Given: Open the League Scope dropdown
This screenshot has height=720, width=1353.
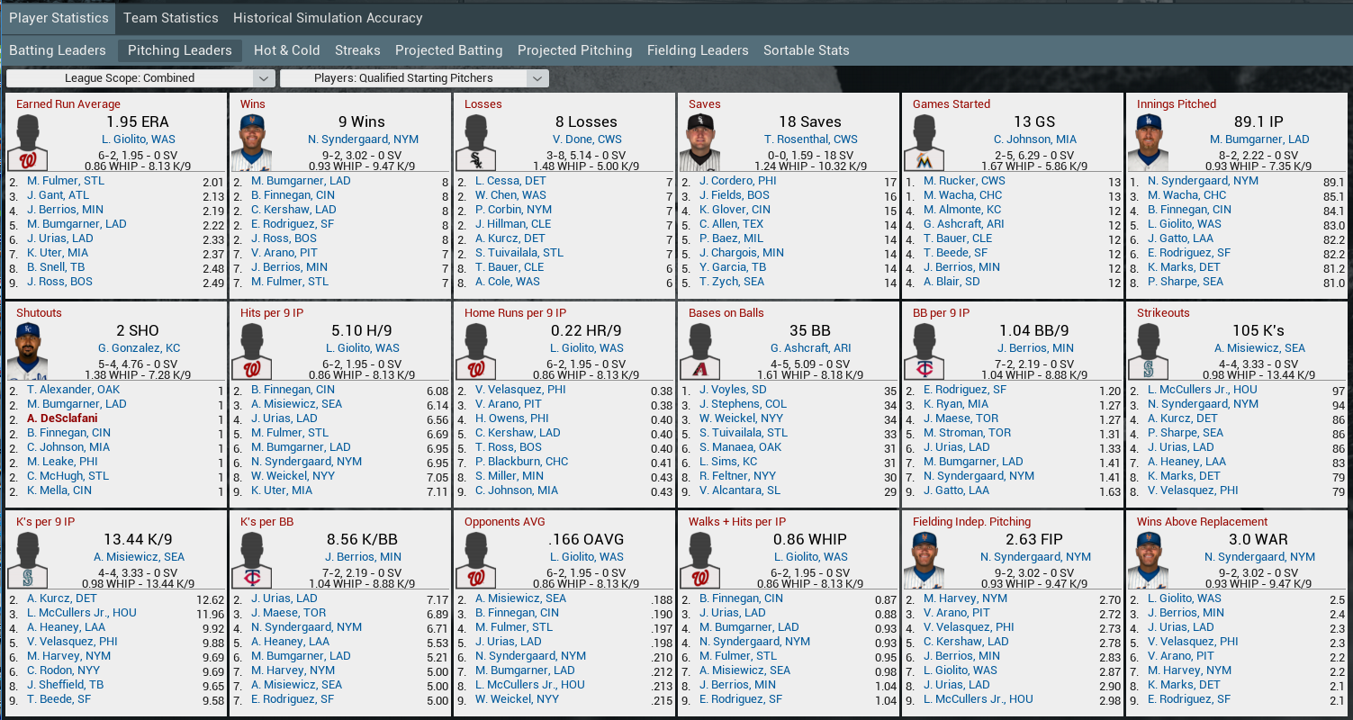Looking at the screenshot, I should (x=140, y=78).
